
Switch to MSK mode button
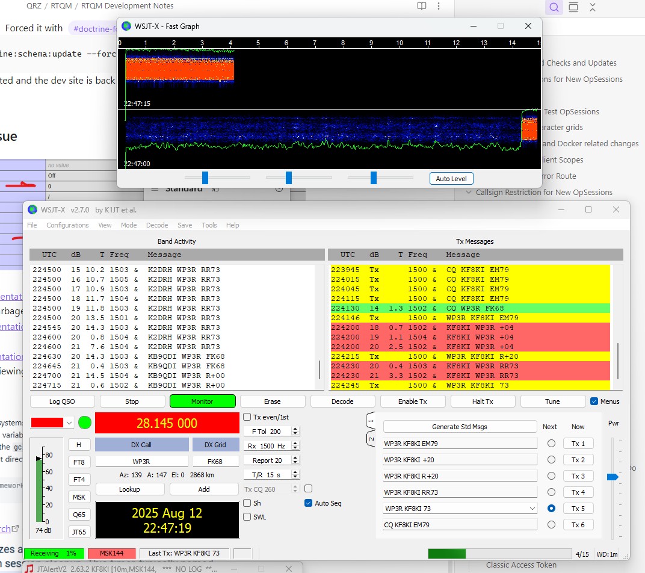79,497
